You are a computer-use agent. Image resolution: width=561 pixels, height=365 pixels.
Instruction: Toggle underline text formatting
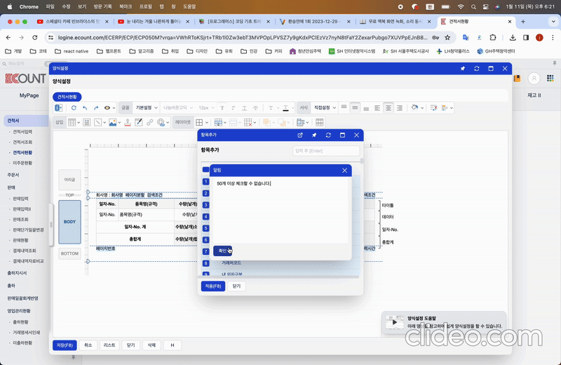pyautogui.click(x=244, y=108)
